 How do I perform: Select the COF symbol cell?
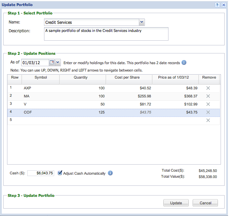tap(41, 112)
